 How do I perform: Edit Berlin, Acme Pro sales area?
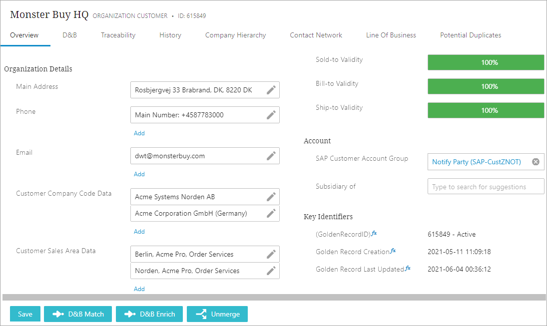[x=271, y=254]
